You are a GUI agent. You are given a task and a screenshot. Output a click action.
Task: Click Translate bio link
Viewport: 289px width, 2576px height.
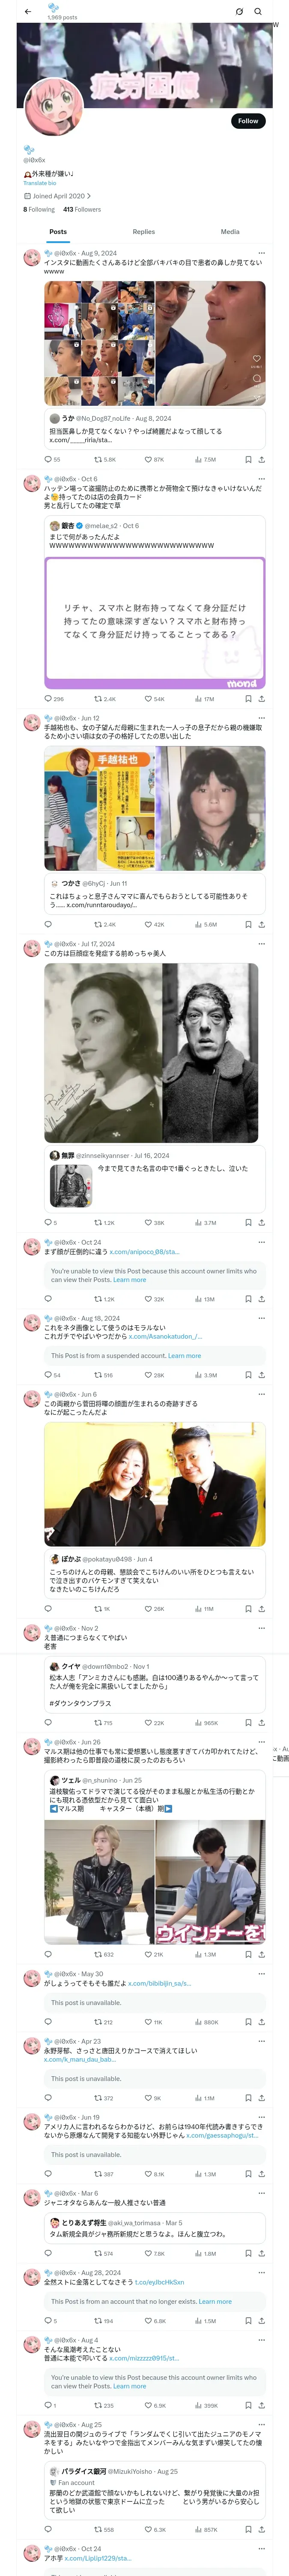click(40, 183)
